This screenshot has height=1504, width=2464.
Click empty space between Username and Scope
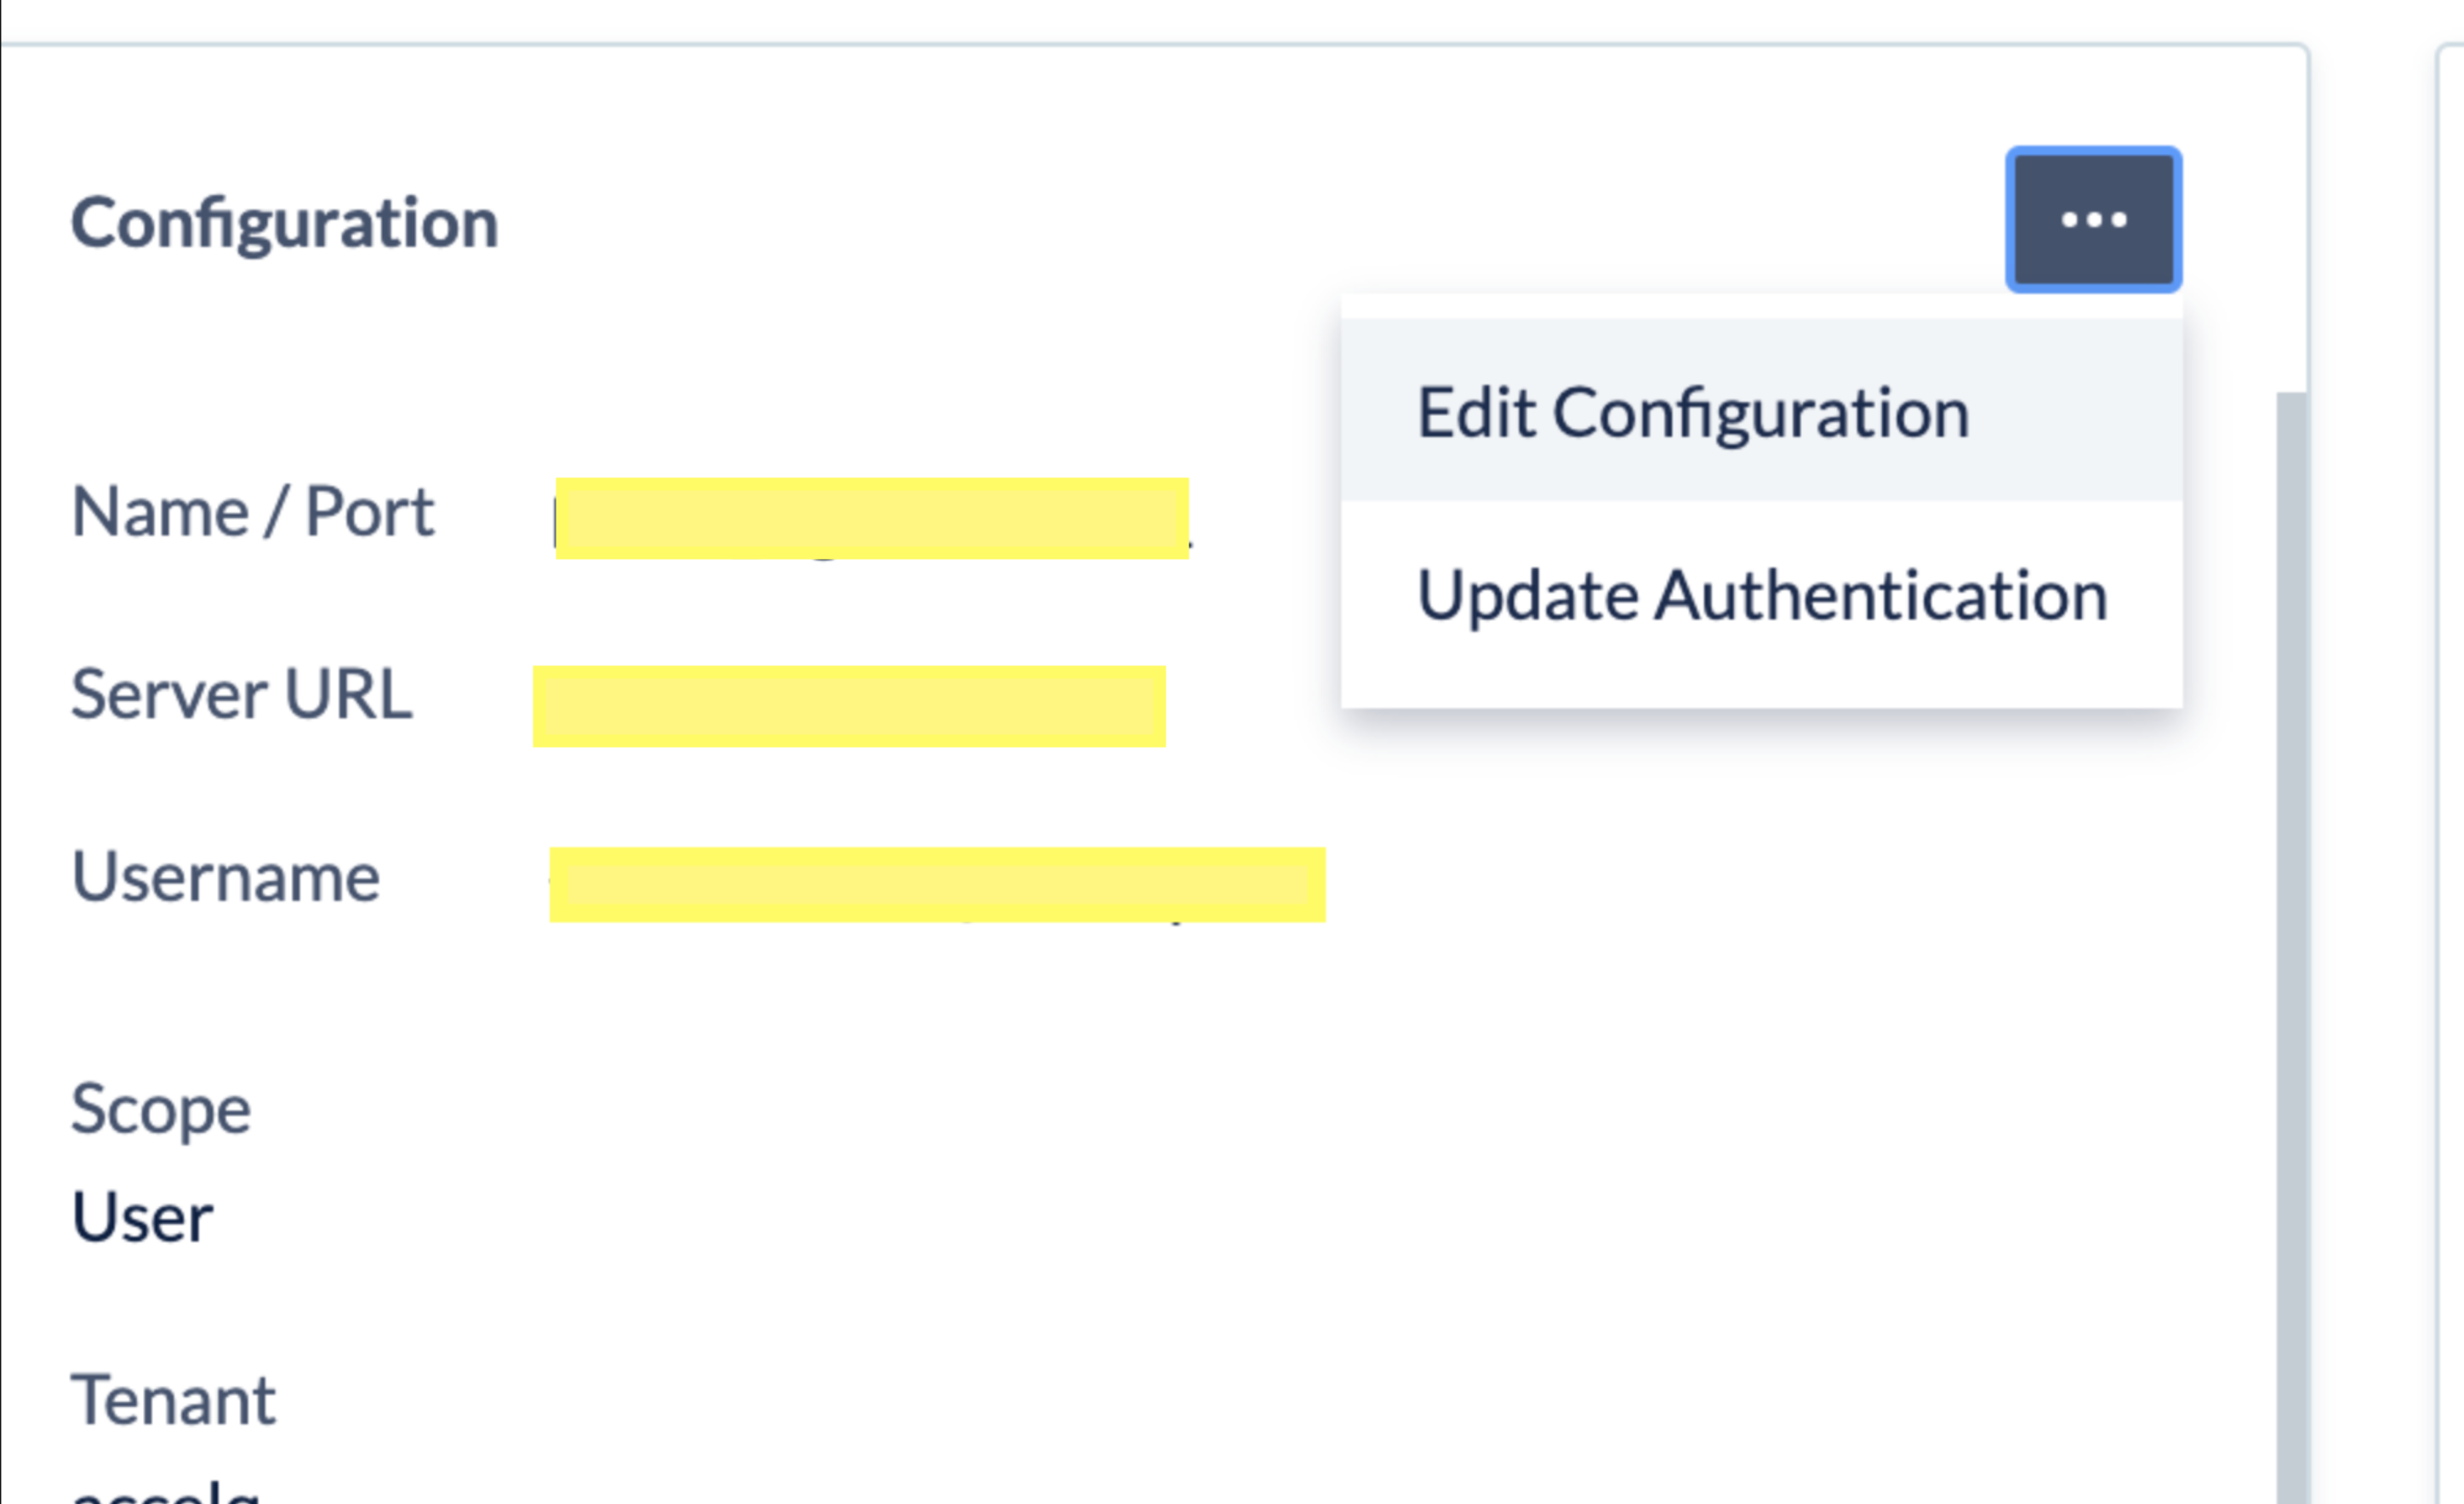point(700,995)
